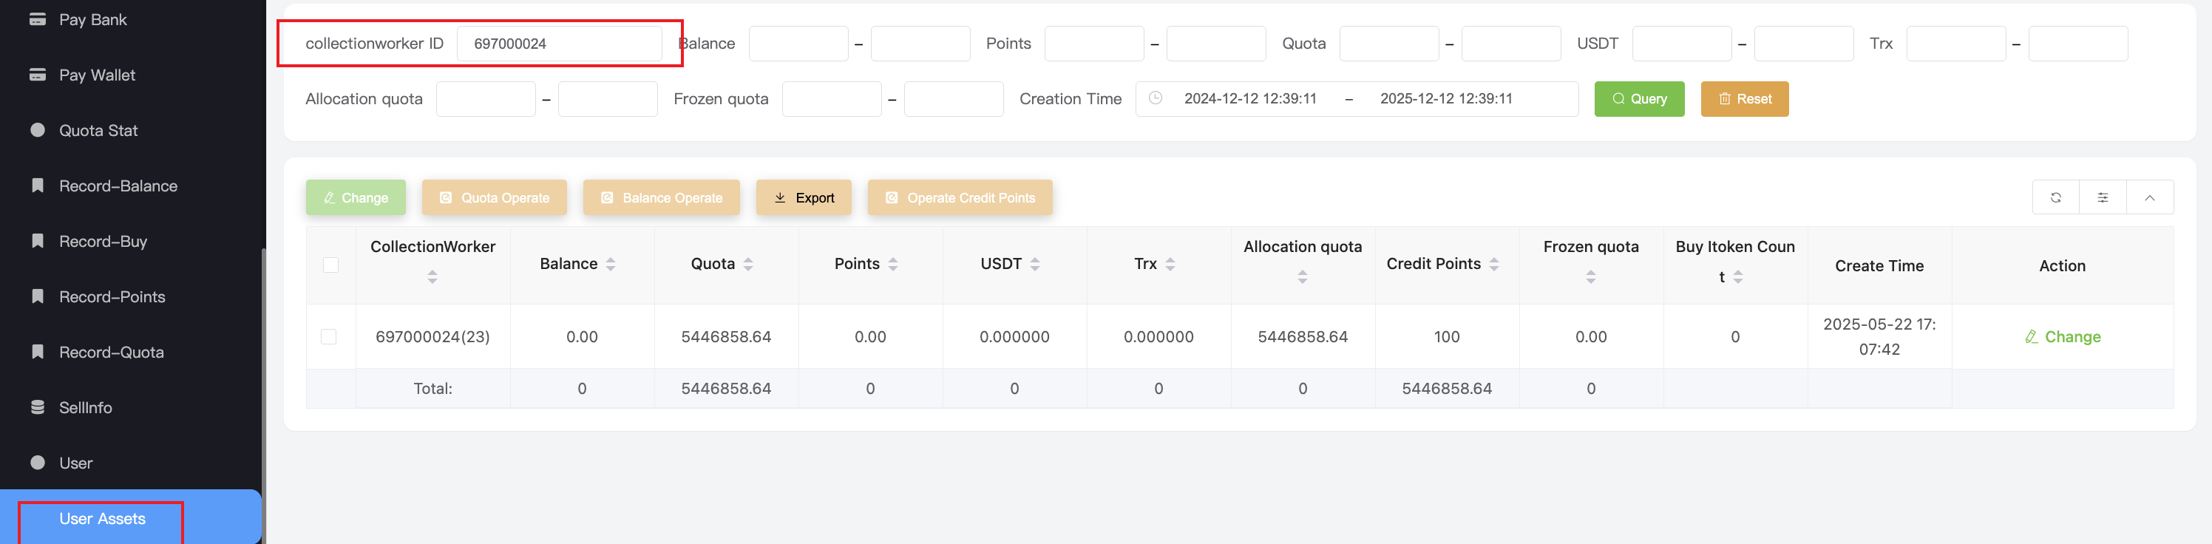Toggle the select-all header checkbox

(330, 265)
